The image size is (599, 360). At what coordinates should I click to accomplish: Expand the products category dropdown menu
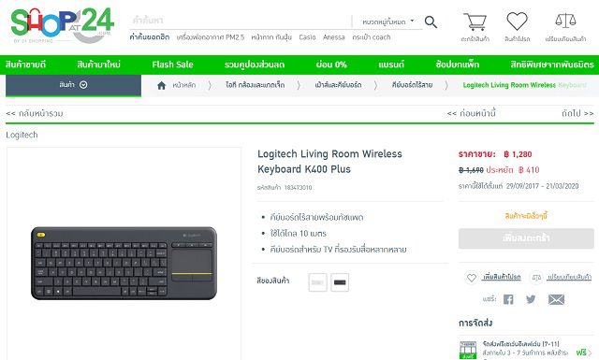coord(73,85)
